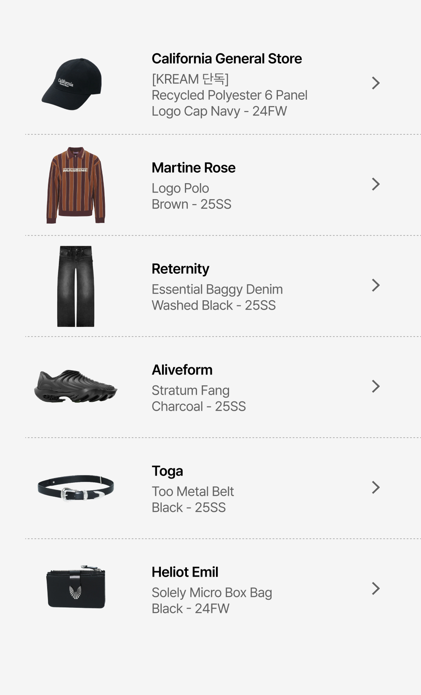Open the Reternity baggy denim image
421x695 pixels.
pyautogui.click(x=76, y=286)
